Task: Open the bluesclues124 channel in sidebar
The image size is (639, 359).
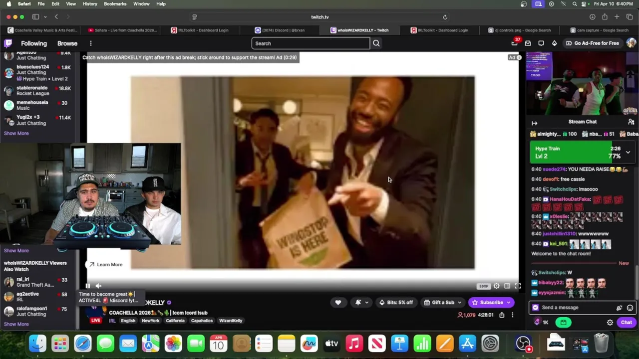Action: (x=38, y=72)
